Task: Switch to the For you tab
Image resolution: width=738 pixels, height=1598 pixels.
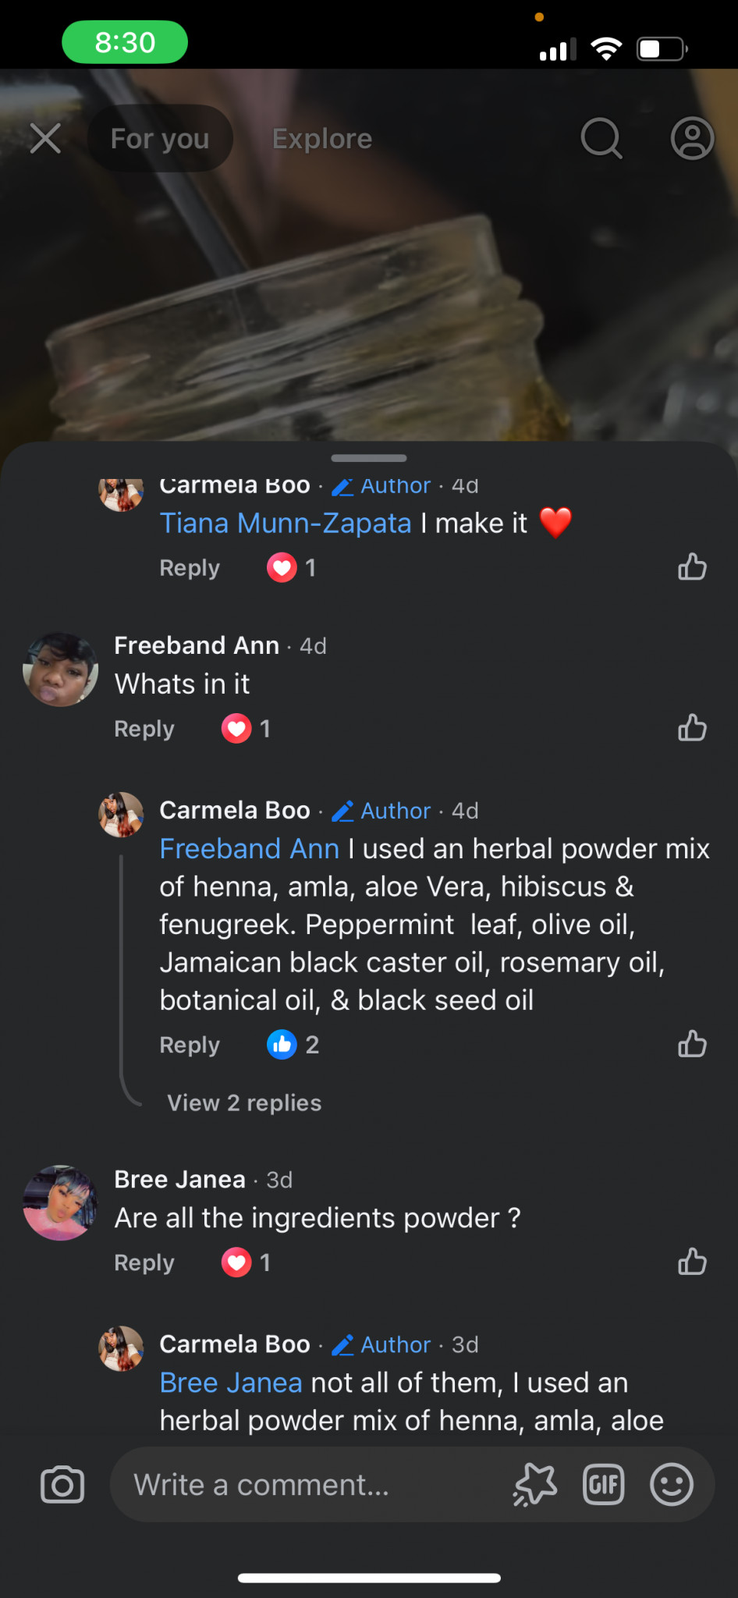Action: point(160,139)
